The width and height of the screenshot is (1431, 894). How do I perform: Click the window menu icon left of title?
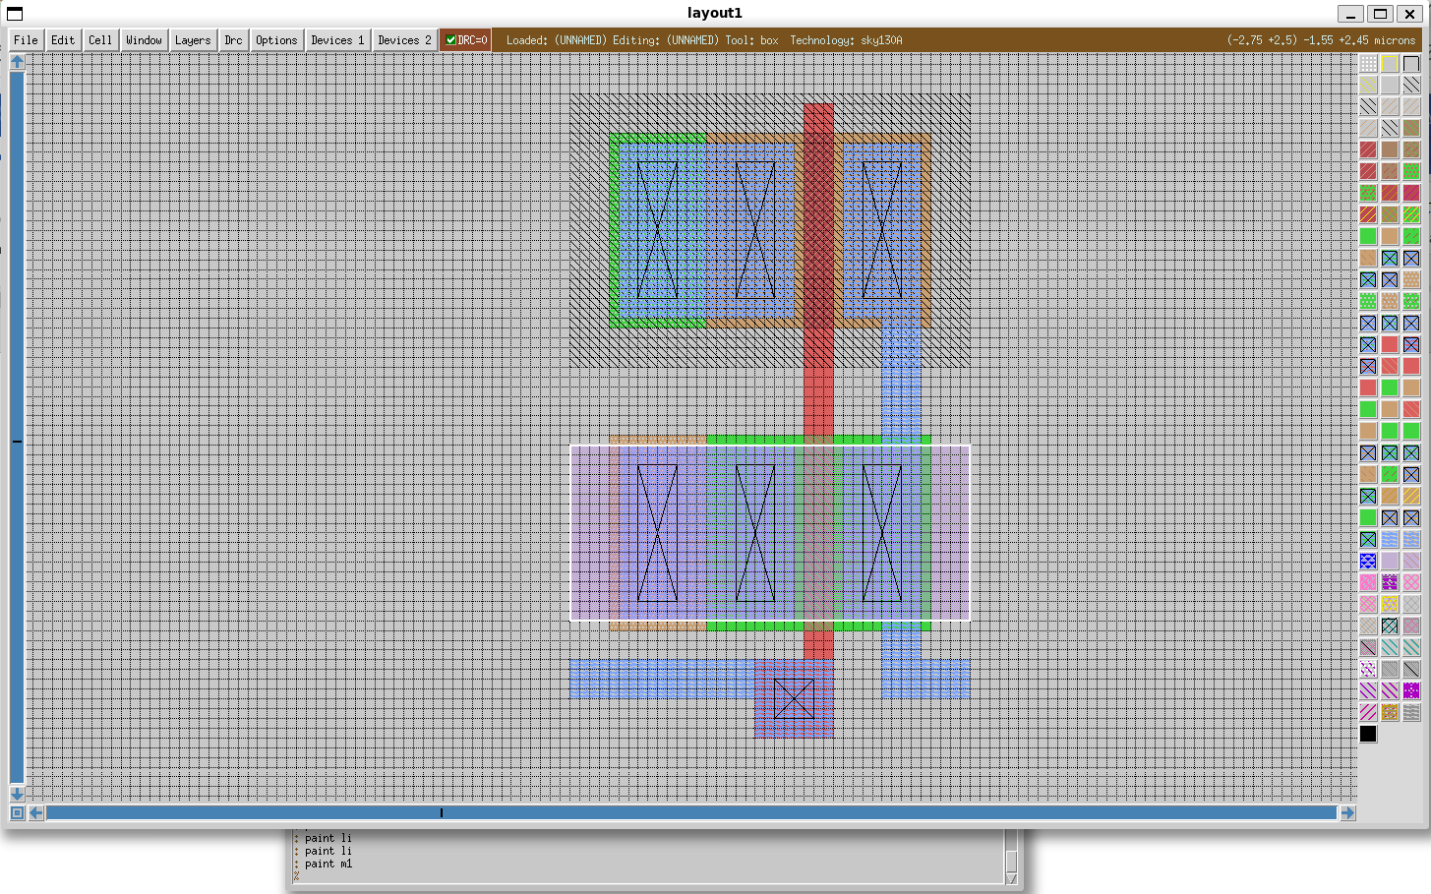[14, 13]
